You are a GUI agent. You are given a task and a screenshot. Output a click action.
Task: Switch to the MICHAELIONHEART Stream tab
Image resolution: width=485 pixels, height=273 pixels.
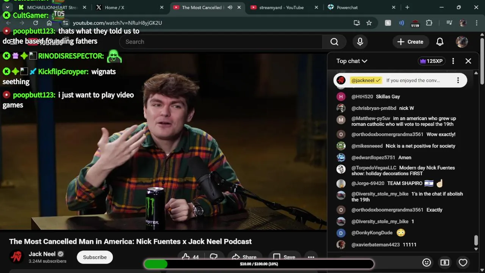coord(52,7)
